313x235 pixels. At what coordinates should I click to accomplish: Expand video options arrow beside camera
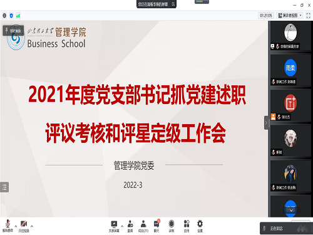coord(32,226)
